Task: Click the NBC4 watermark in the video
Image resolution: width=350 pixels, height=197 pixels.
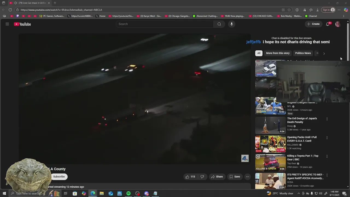Action: (x=245, y=158)
